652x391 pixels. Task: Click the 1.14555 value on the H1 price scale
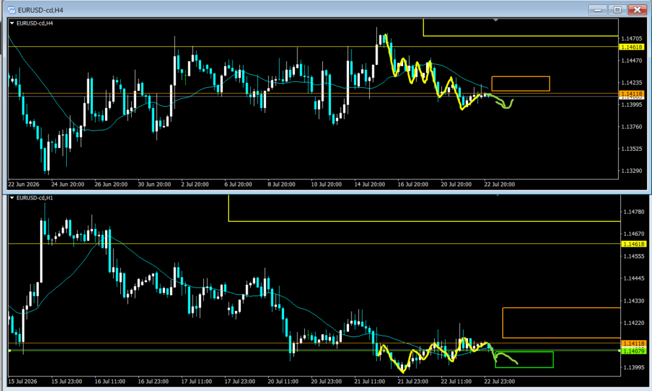(634, 256)
